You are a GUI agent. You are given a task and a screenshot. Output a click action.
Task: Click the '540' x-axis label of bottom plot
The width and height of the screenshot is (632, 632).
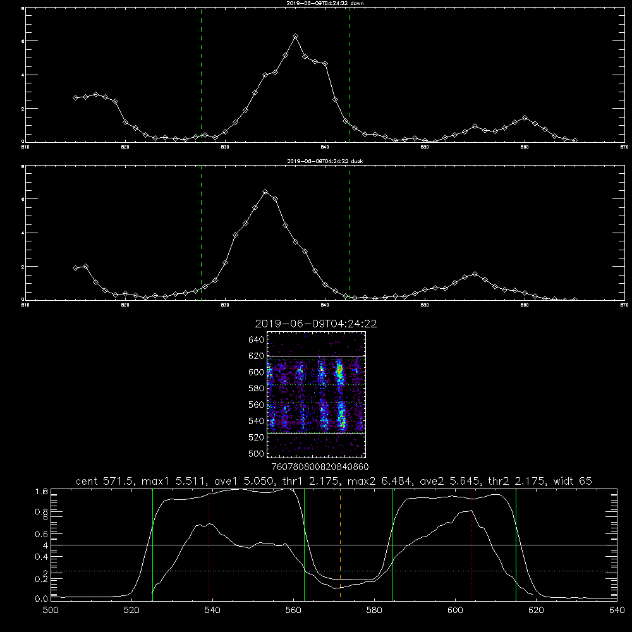pyautogui.click(x=212, y=611)
